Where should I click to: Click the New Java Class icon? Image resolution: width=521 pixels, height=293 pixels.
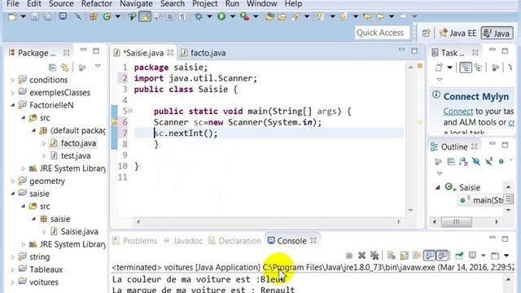pyautogui.click(x=107, y=16)
